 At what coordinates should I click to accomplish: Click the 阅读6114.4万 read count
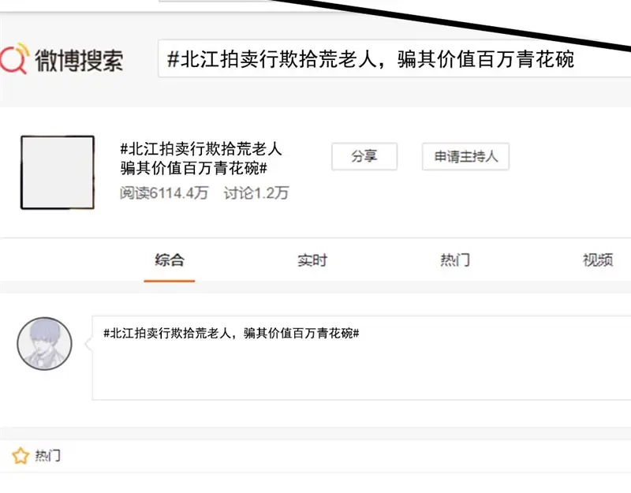[x=164, y=193]
